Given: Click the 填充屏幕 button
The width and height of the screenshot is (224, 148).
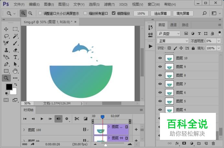Looking at the screenshot, I should pyautogui.click(x=183, y=14).
